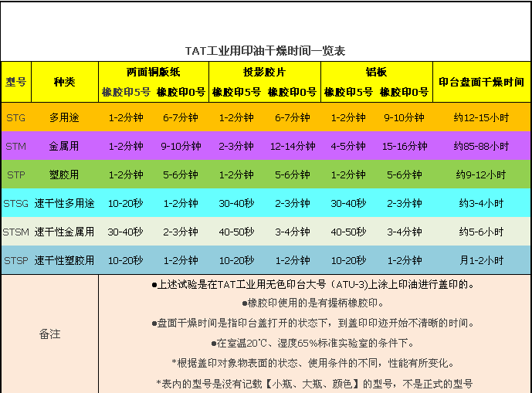Click the 塑胶用 type cell
The height and width of the screenshot is (393, 532).
pos(64,174)
